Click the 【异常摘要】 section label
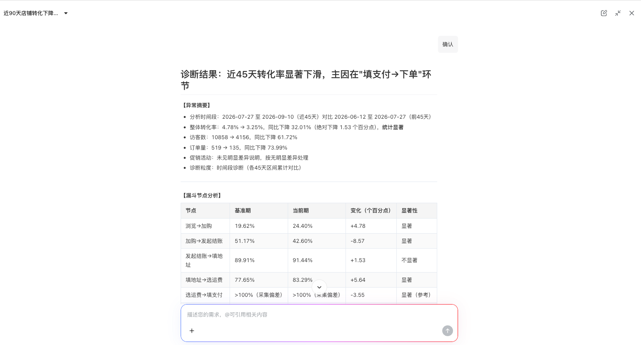 pyautogui.click(x=196, y=105)
